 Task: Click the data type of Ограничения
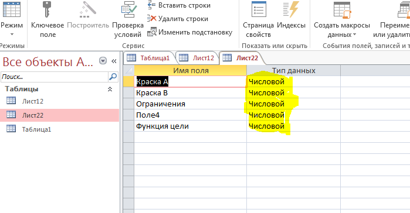coord(293,104)
